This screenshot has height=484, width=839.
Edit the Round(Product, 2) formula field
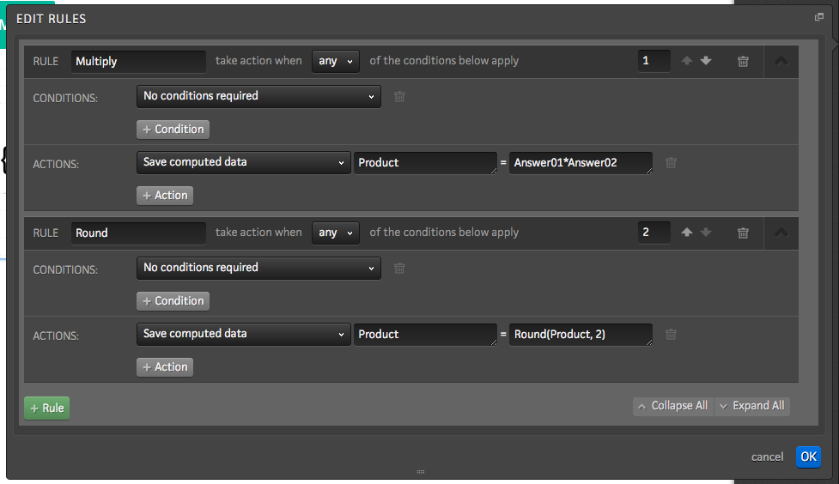(x=580, y=334)
